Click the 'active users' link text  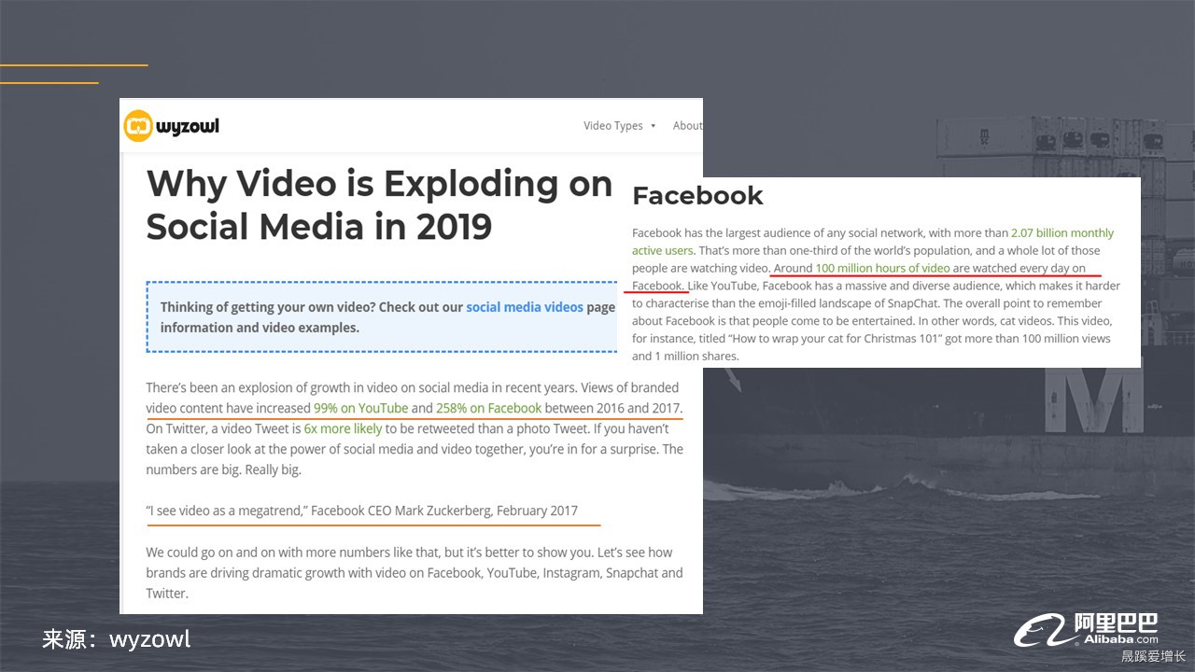pos(663,251)
